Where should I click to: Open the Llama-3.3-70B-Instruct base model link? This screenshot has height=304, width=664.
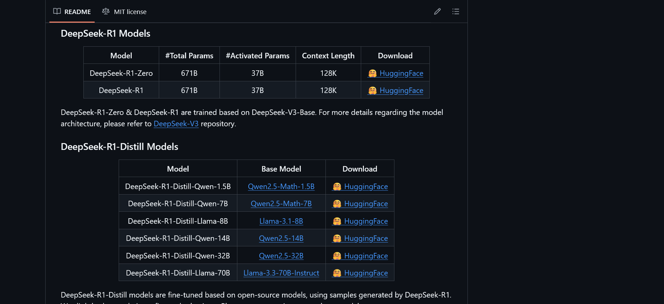click(281, 273)
